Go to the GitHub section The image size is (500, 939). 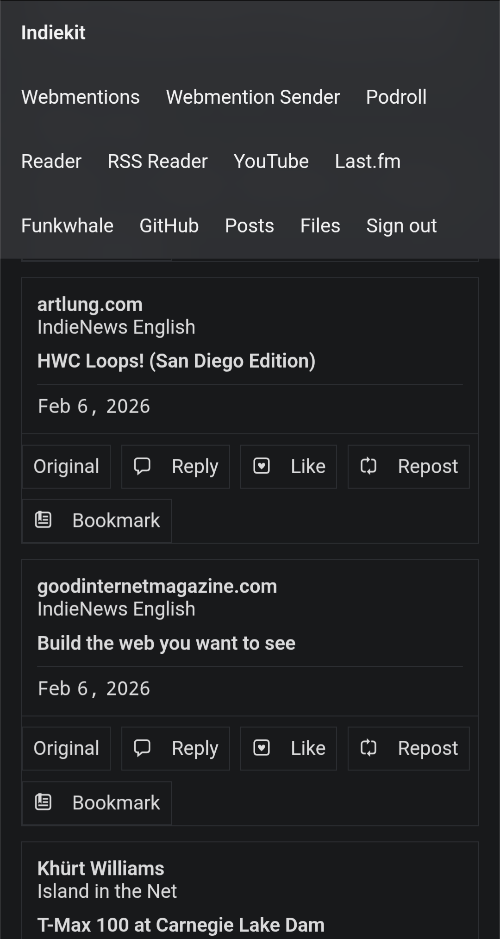tap(169, 225)
